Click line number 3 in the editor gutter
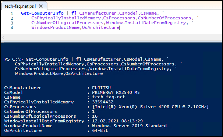 tap(12, 23)
